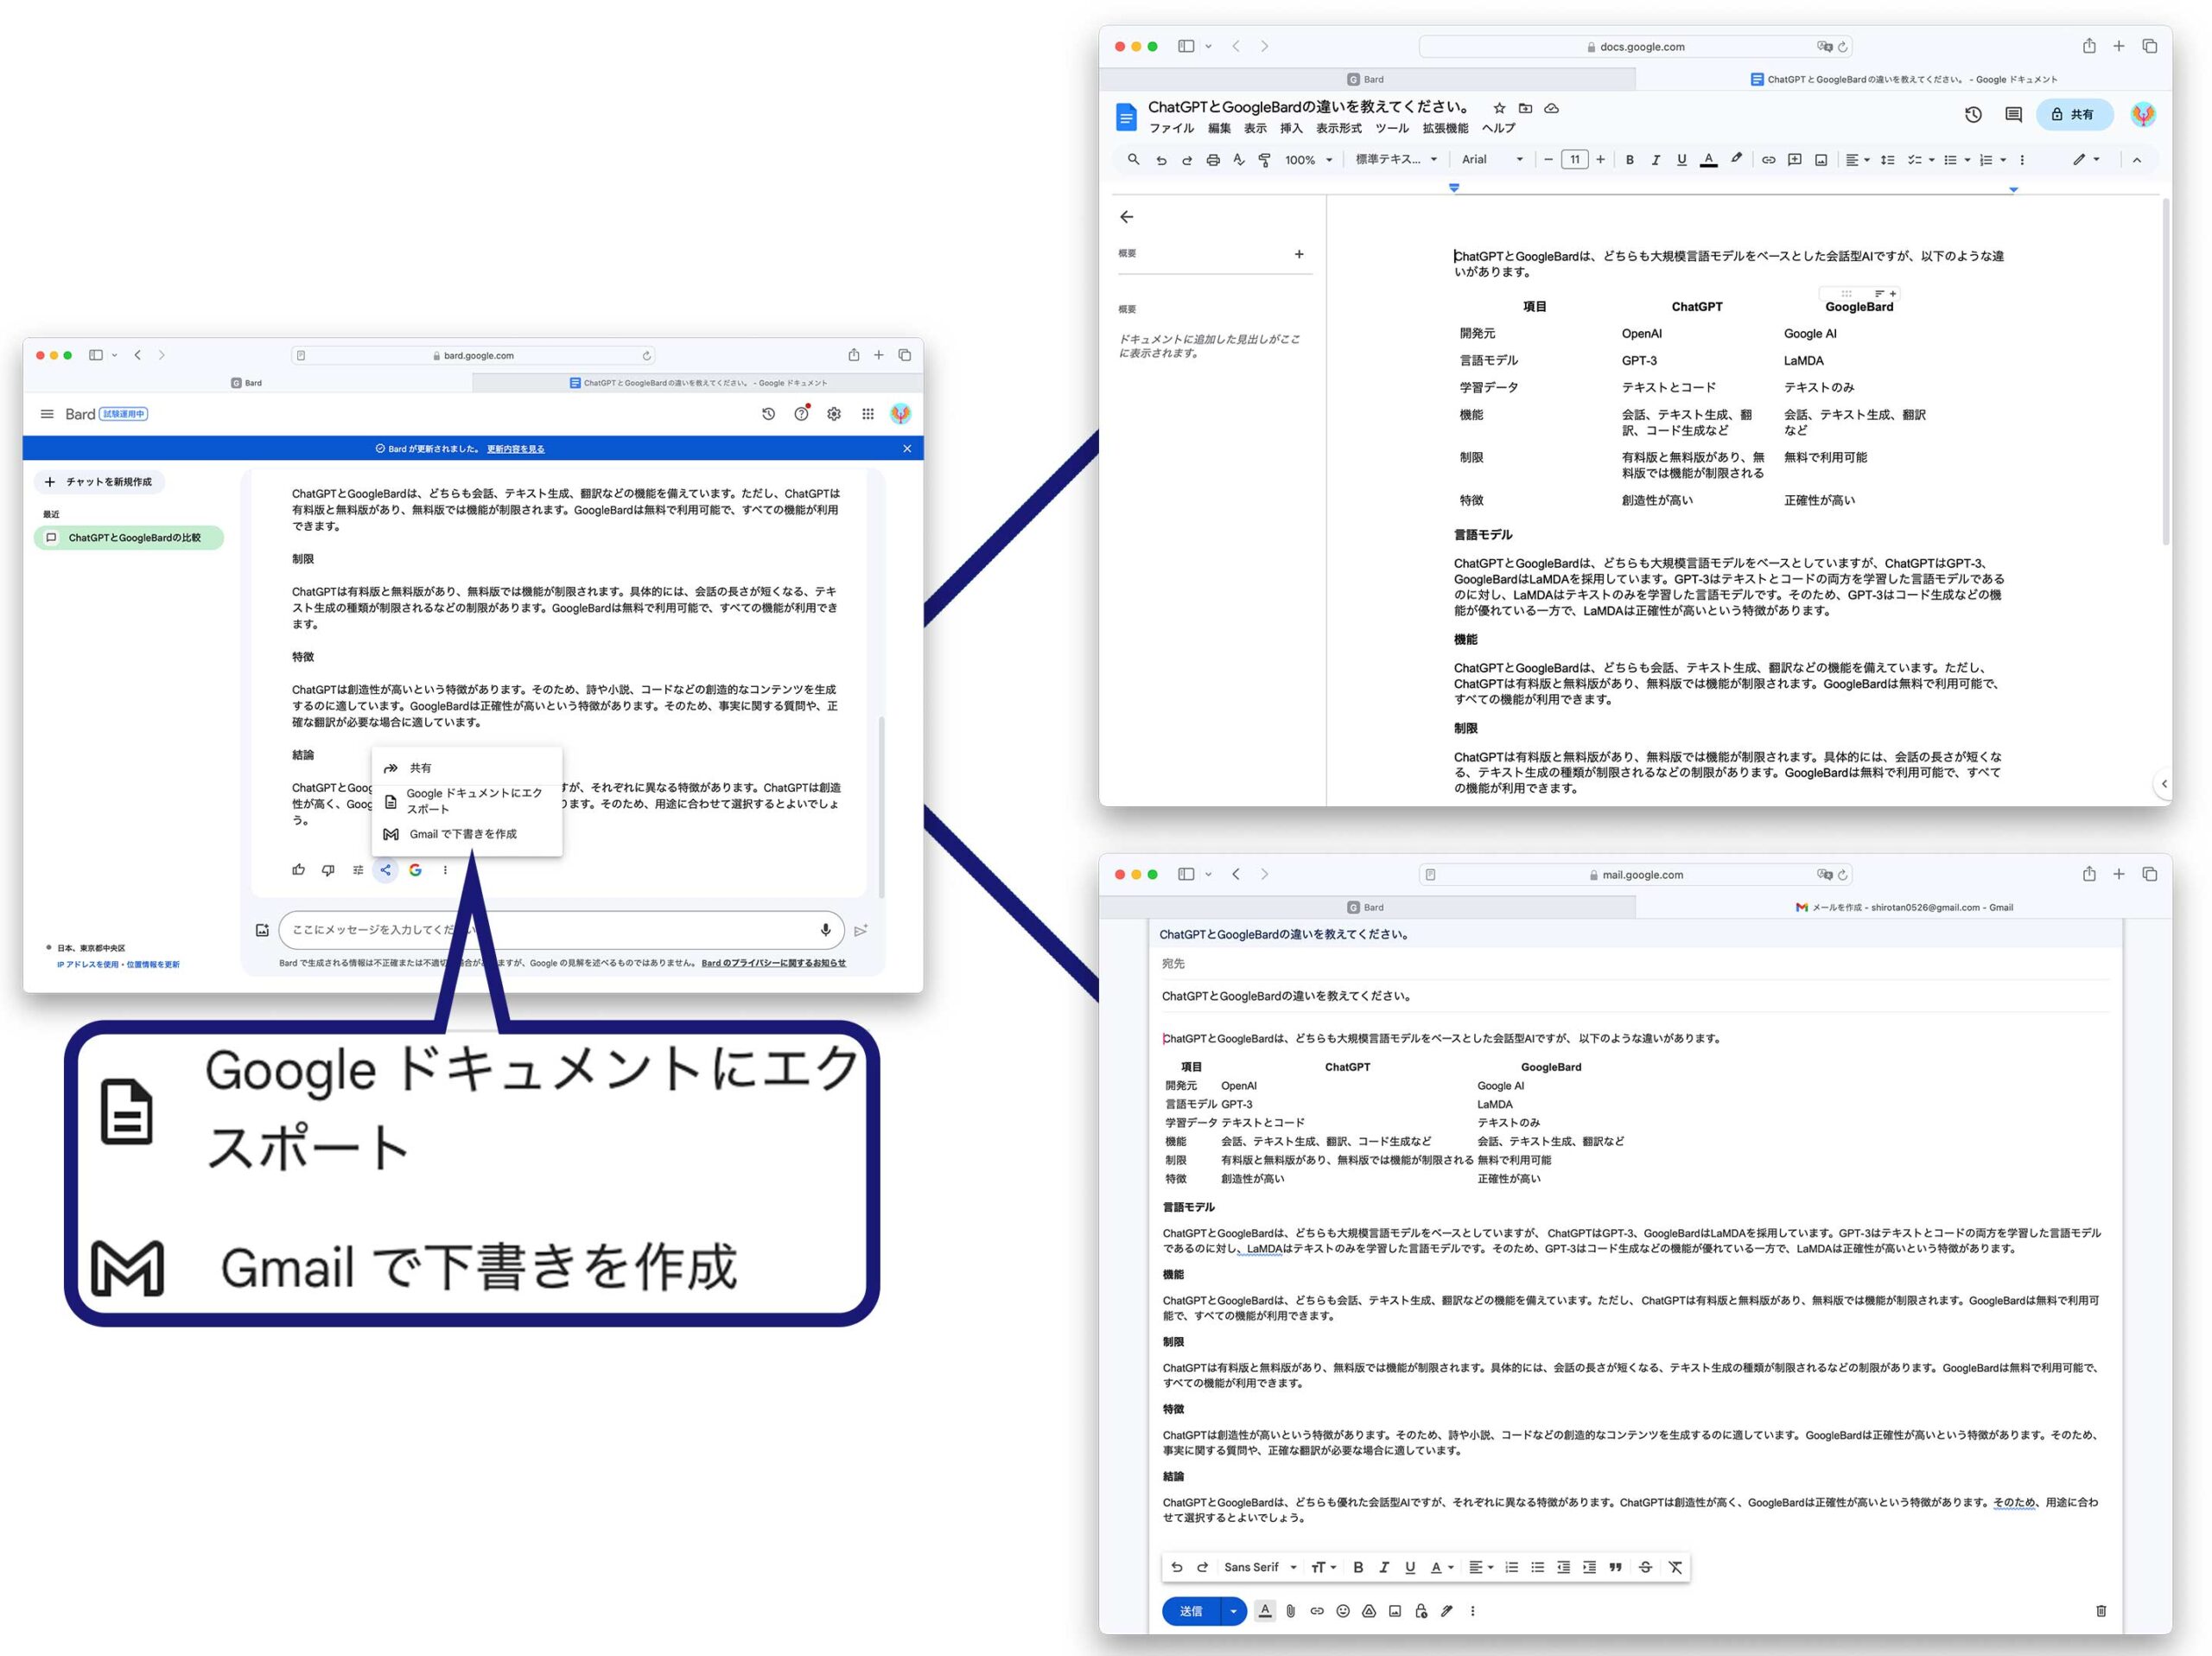Click the signature pen icon in Gmail compose

(1447, 1611)
